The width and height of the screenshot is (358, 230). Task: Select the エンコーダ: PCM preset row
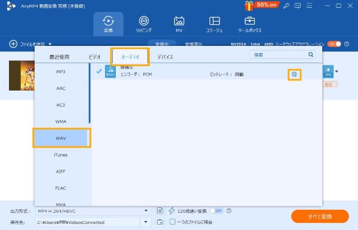[x=207, y=72]
